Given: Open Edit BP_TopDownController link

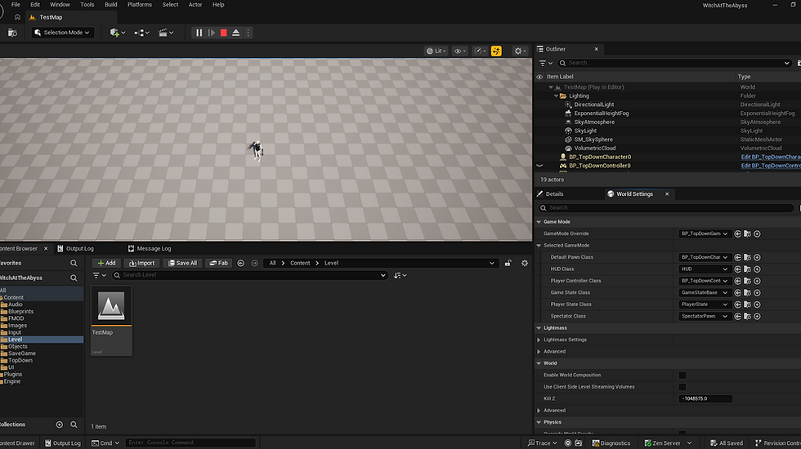Looking at the screenshot, I should [771, 166].
